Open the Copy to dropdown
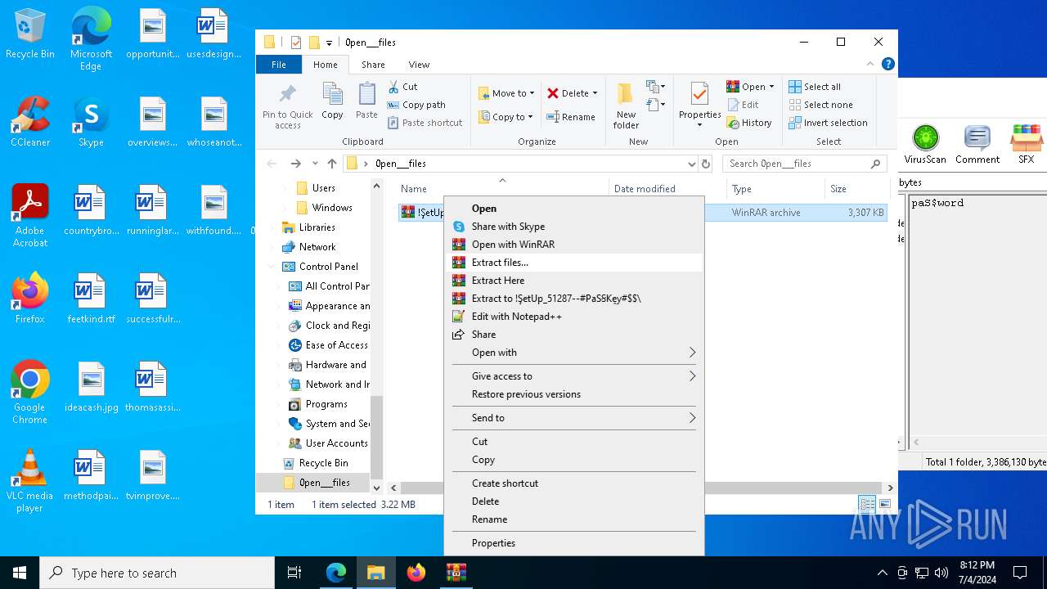Viewport: 1047px width, 589px height. tap(506, 117)
